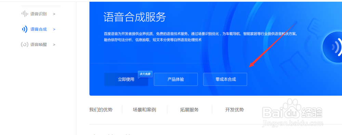Open 语音识别 in the sidebar
Viewport: 342px width, 135px height.
click(38, 14)
